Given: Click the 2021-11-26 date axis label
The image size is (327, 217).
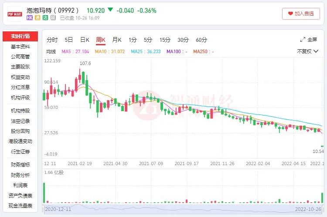Looking at the screenshot, I should (x=222, y=164).
